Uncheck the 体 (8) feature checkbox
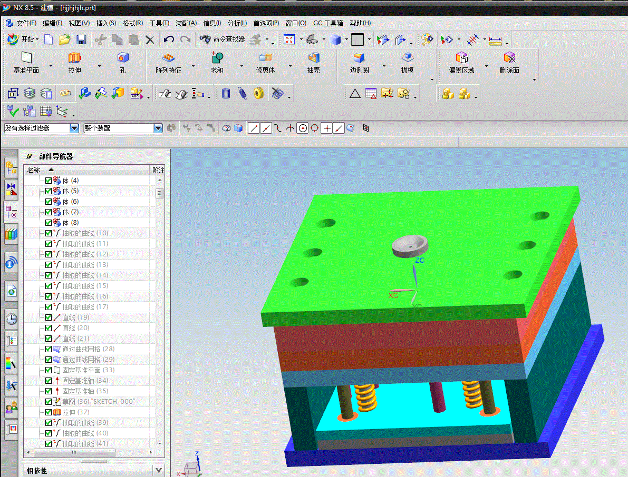The image size is (628, 477). (49, 222)
